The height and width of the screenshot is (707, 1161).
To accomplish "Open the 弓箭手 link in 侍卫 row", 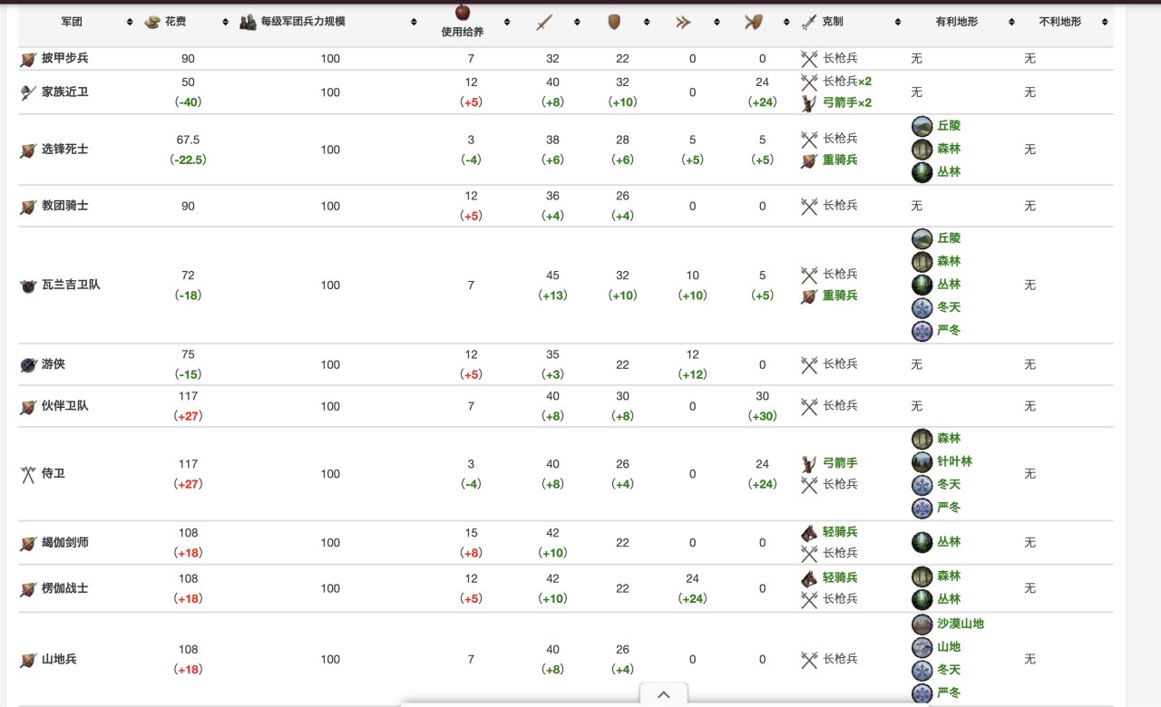I will pos(840,463).
